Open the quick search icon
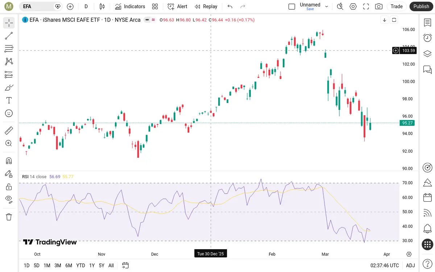435x272 pixels. pyautogui.click(x=340, y=7)
